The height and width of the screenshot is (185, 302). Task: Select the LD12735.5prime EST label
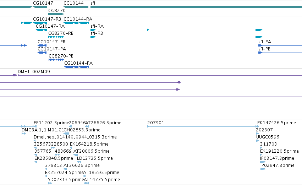[x=95, y=158]
